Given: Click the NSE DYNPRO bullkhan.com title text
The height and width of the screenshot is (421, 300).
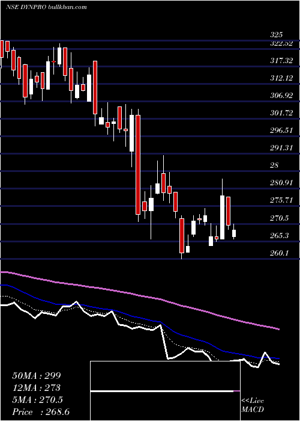Looking at the screenshot, I should pos(46,7).
